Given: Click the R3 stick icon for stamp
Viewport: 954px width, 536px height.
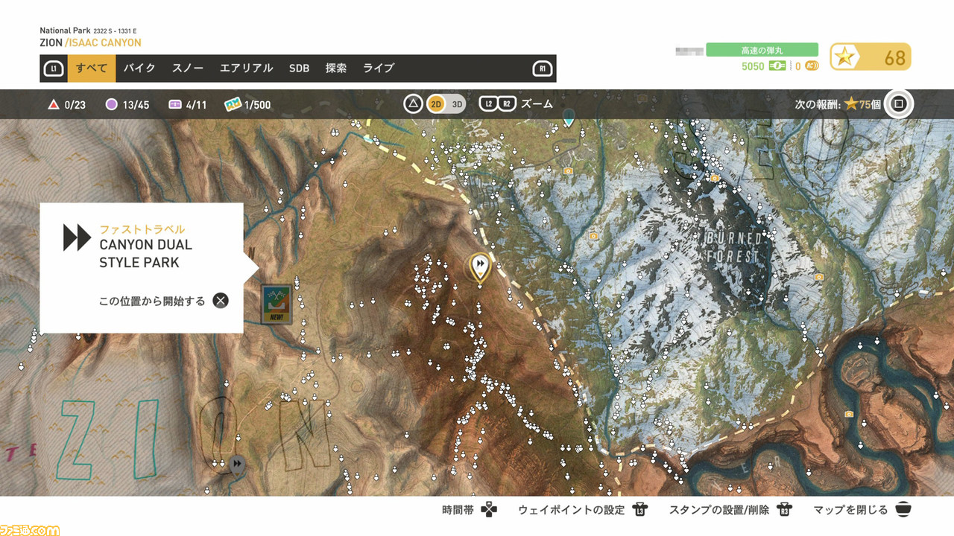Looking at the screenshot, I should pyautogui.click(x=784, y=511).
